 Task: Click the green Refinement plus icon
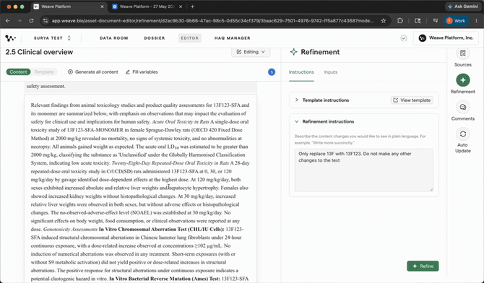463,80
